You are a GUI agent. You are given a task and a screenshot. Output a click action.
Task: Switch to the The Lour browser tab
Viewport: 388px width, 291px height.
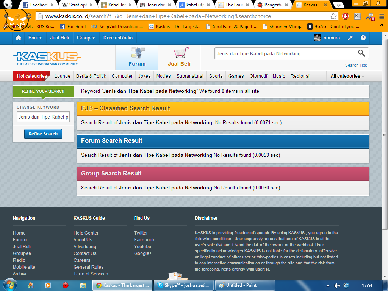[234, 5]
